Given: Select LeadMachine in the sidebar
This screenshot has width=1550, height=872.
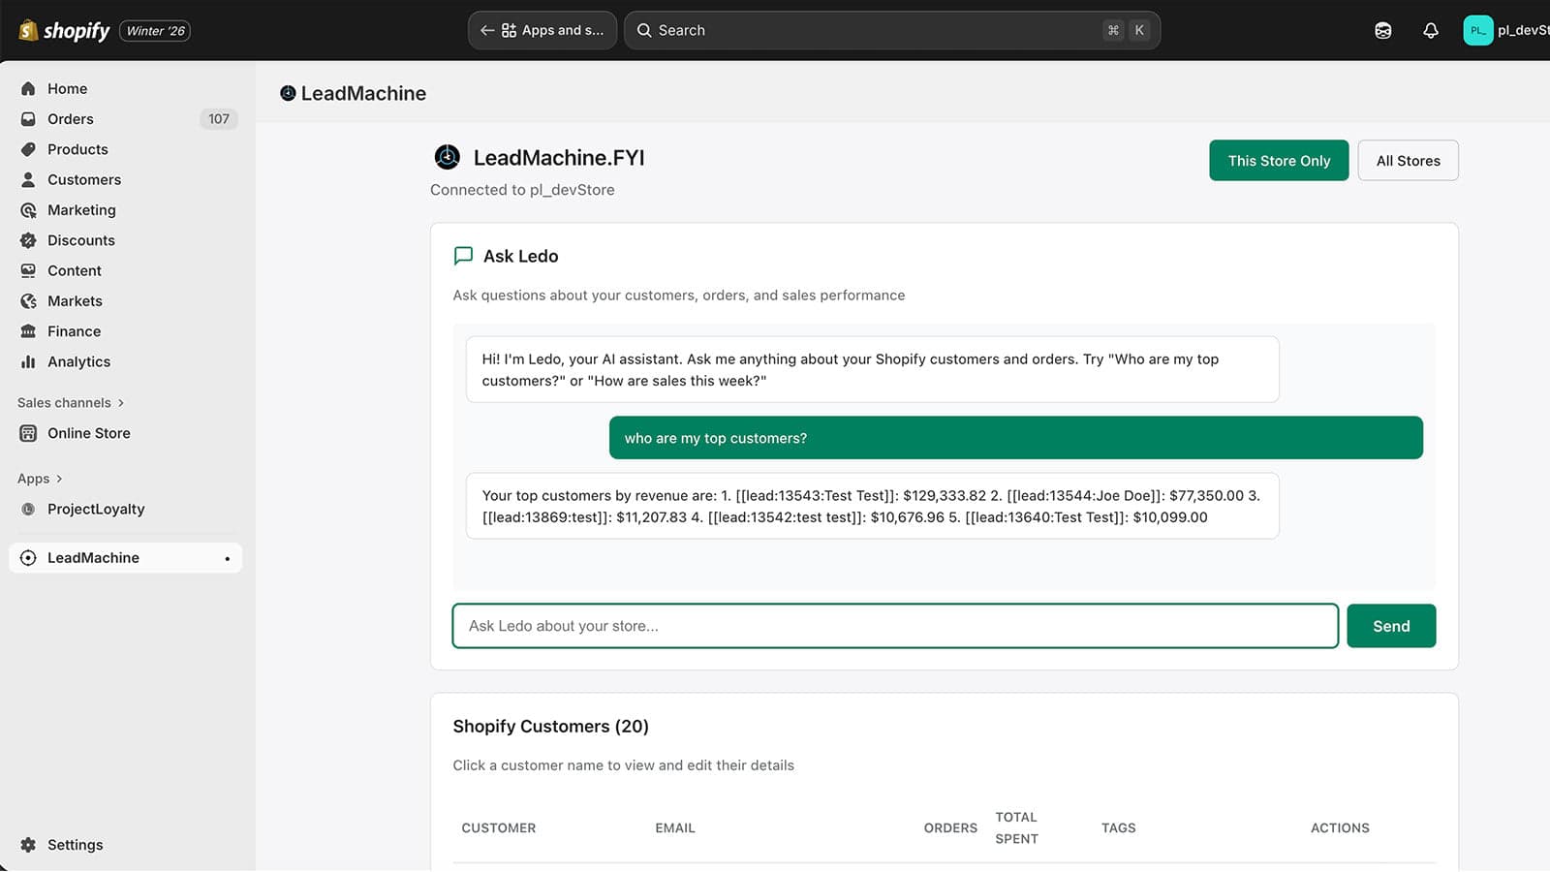Looking at the screenshot, I should tap(125, 558).
